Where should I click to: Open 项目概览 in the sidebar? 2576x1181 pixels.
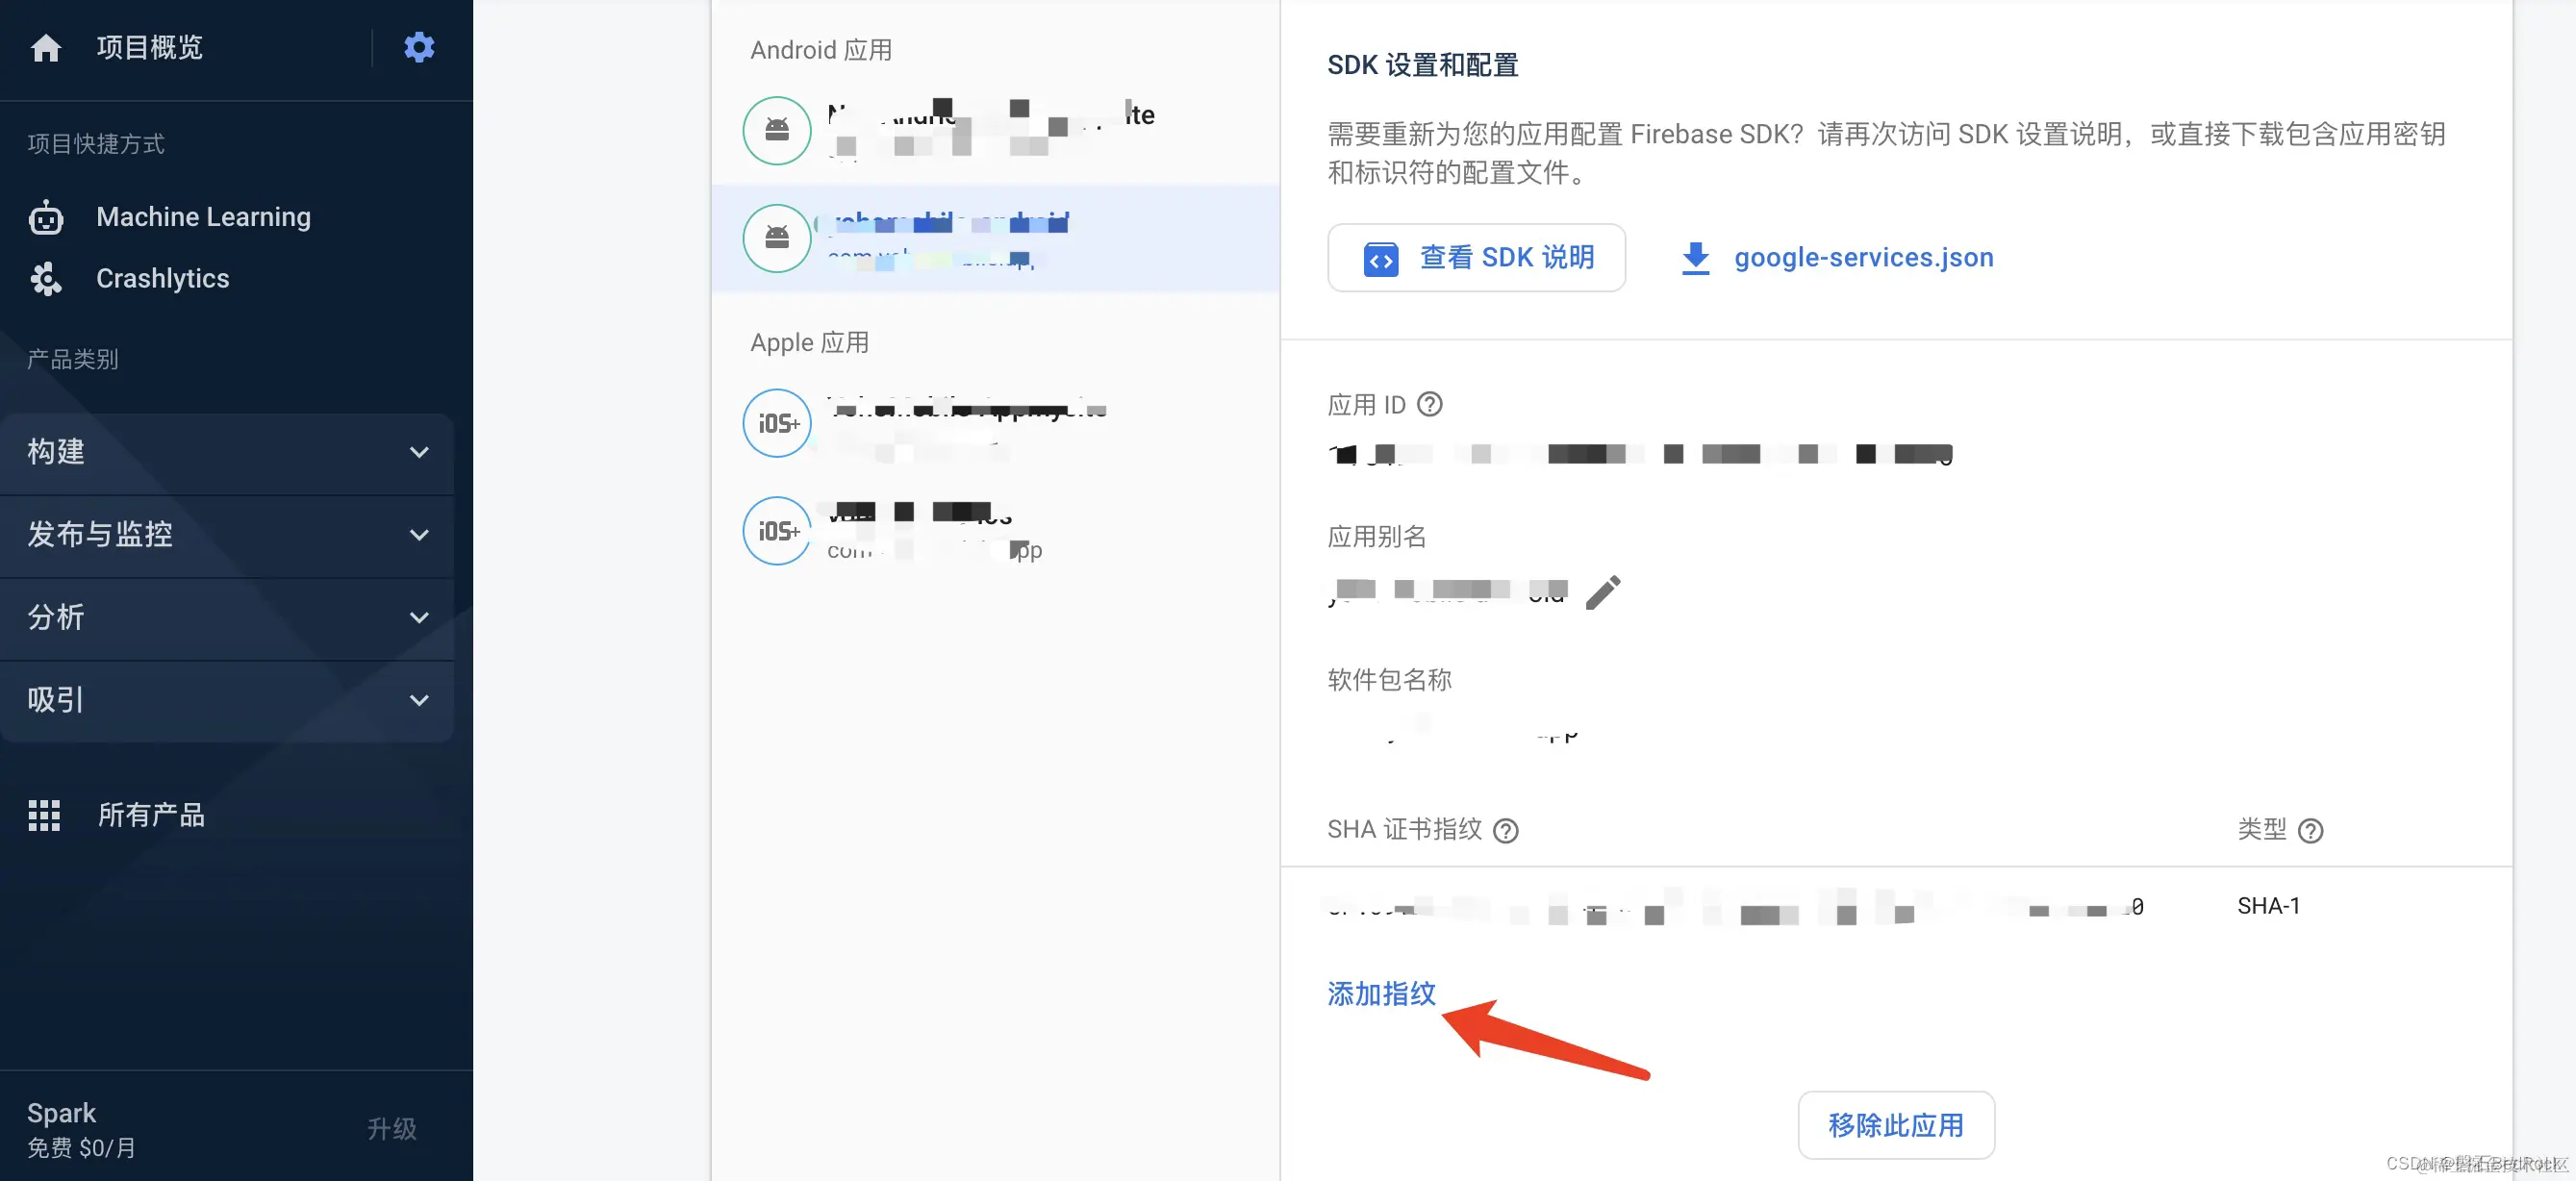coord(148,47)
